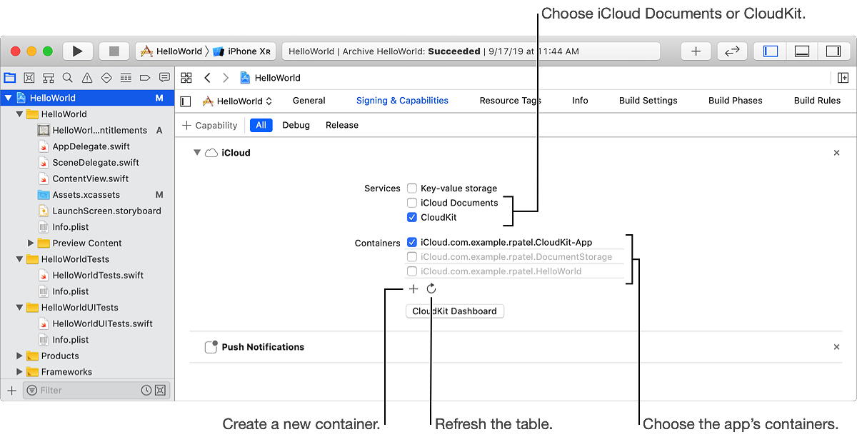Show only source-controlled files filter
This screenshot has width=857, height=437.
pyautogui.click(x=160, y=391)
